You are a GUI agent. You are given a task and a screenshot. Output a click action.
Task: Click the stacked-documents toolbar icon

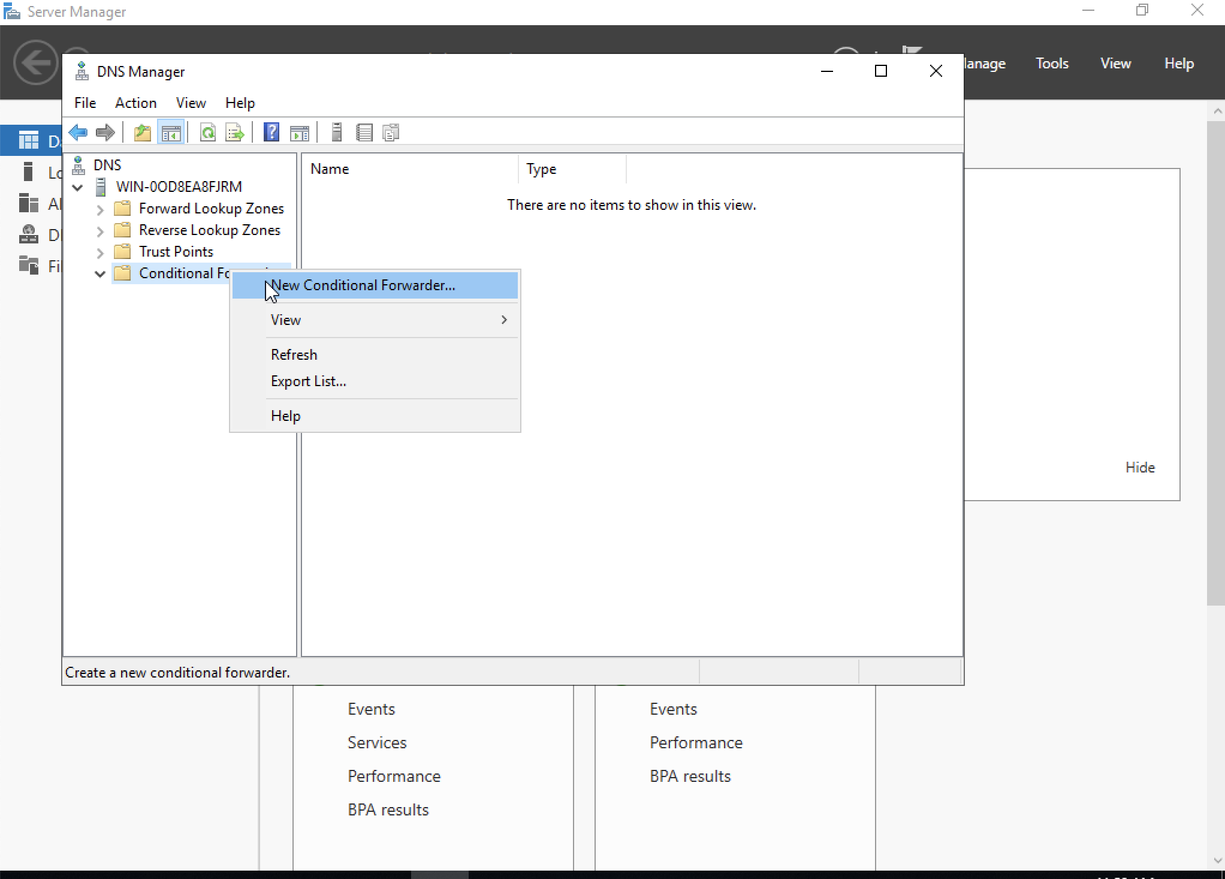[x=391, y=133]
